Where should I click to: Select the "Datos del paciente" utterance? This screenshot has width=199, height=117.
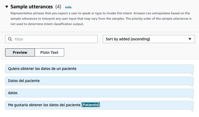(x=24, y=81)
